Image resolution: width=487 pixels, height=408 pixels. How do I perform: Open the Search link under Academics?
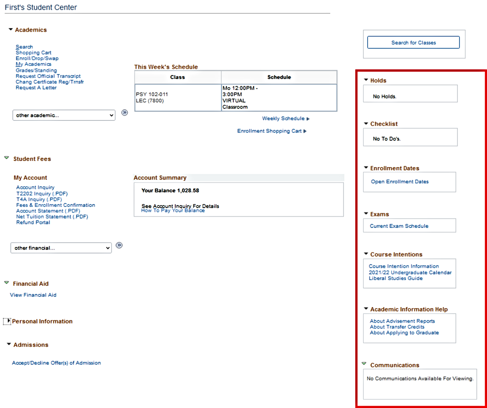click(24, 47)
